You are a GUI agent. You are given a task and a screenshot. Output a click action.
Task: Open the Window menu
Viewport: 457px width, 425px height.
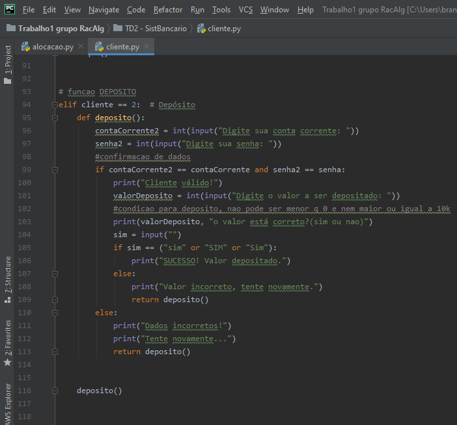(x=275, y=10)
